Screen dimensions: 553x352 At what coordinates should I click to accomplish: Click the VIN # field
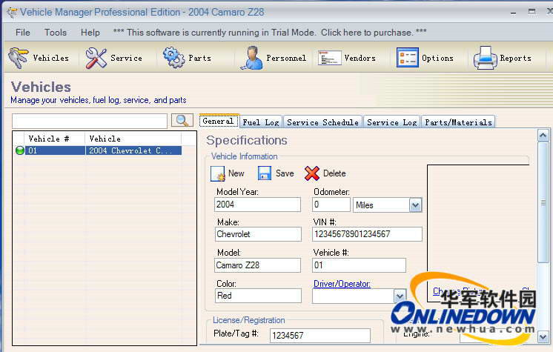point(367,234)
